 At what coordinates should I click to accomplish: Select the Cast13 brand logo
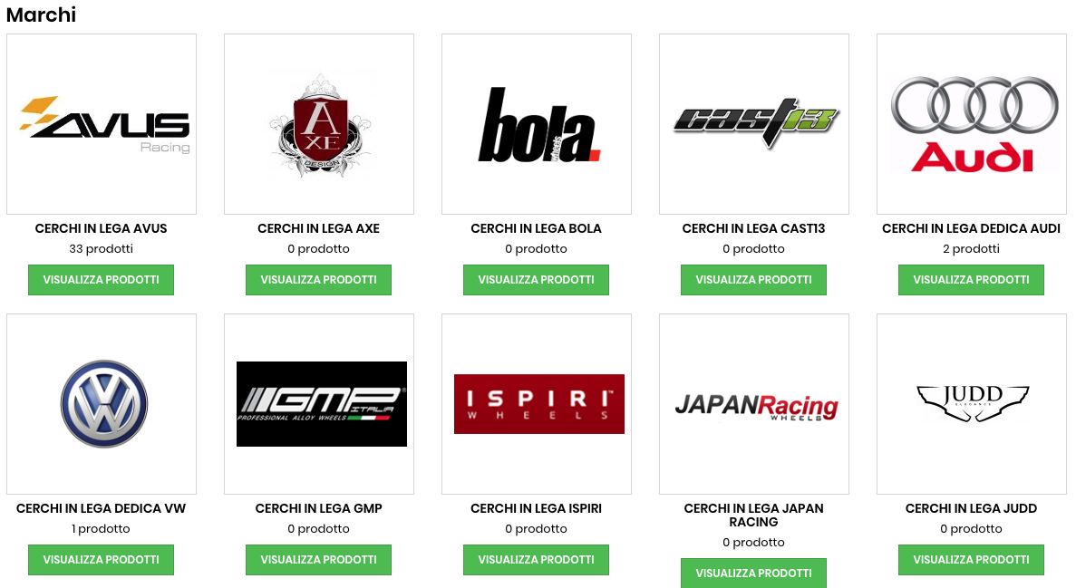754,124
